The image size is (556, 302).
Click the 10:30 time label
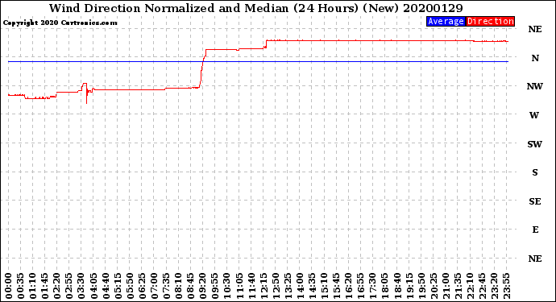tap(227, 286)
